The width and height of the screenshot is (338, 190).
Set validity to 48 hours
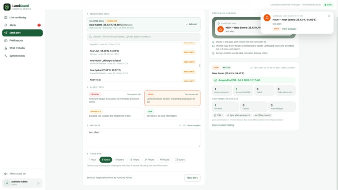click(164, 159)
